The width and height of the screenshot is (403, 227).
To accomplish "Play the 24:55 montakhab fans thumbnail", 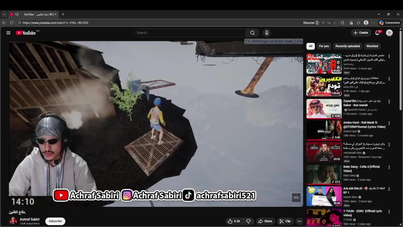I will tap(324, 152).
